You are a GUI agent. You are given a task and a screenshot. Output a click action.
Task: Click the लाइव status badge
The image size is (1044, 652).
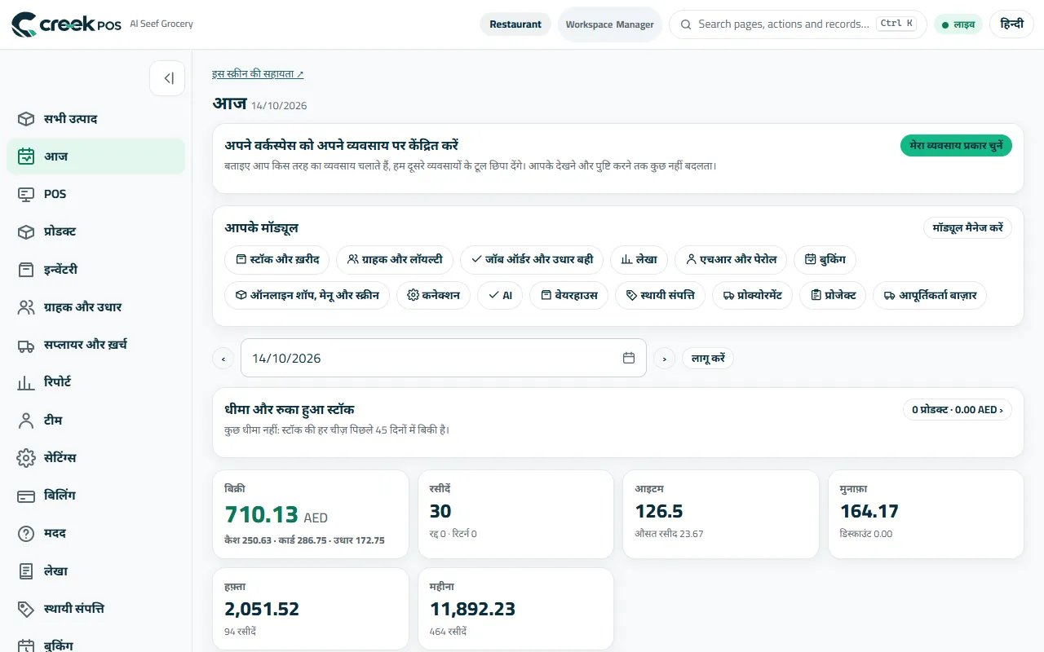tap(958, 24)
